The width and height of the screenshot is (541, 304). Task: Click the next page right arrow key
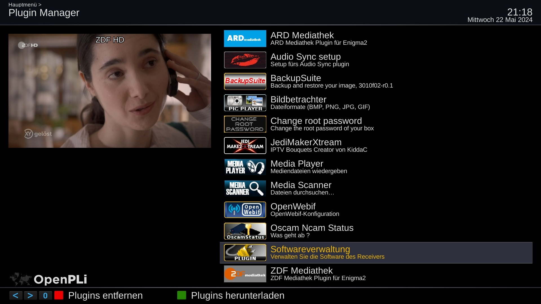(30, 296)
